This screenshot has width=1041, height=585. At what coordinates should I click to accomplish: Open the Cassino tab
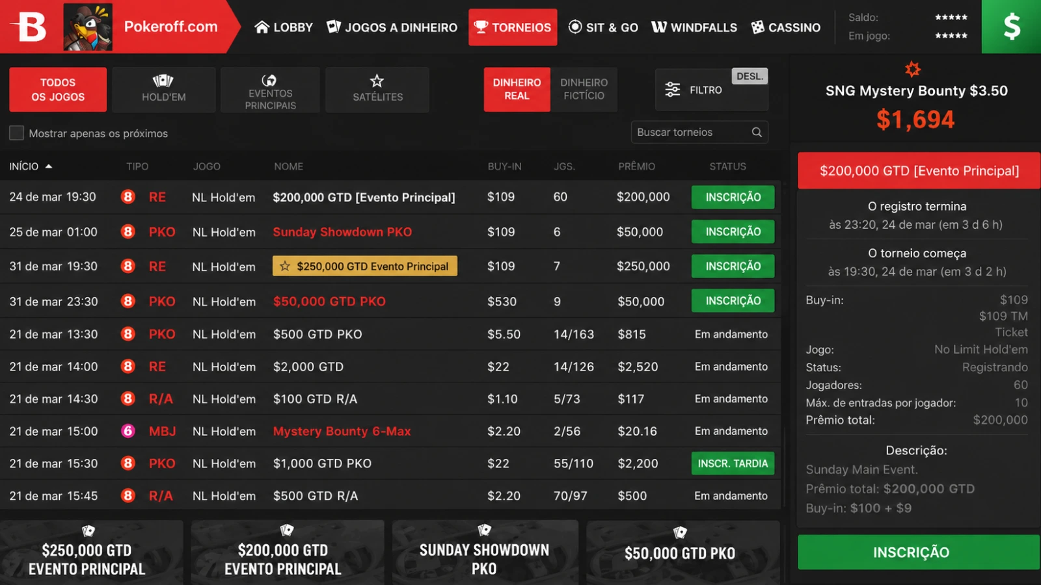786,27
